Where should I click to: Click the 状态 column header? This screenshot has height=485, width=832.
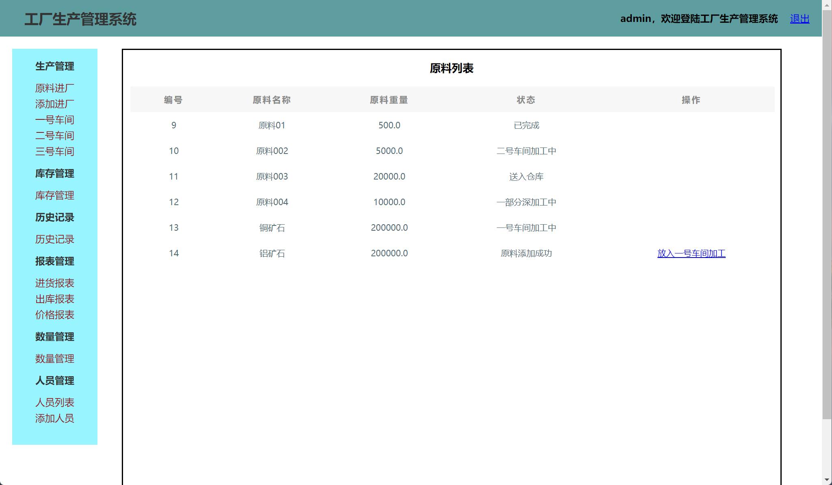[526, 100]
